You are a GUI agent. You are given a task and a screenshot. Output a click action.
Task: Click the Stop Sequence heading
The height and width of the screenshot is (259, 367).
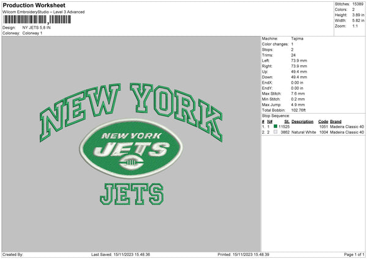tap(276, 115)
